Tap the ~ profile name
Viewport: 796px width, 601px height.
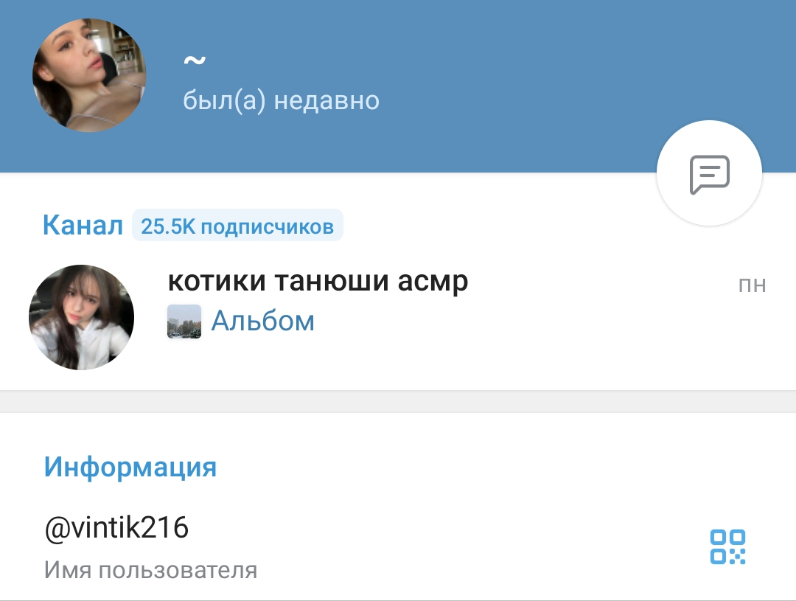click(195, 60)
